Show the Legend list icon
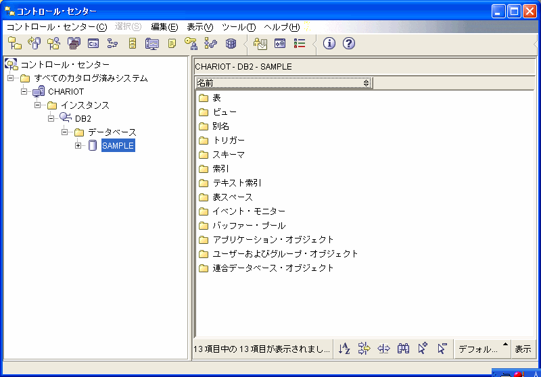Image resolution: width=541 pixels, height=377 pixels. coord(300,43)
